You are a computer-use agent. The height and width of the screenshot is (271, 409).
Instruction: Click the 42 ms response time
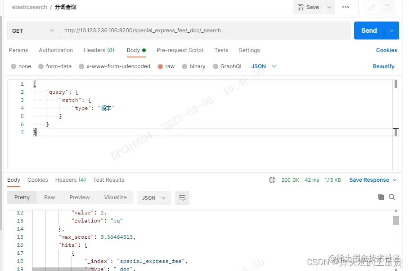click(312, 180)
